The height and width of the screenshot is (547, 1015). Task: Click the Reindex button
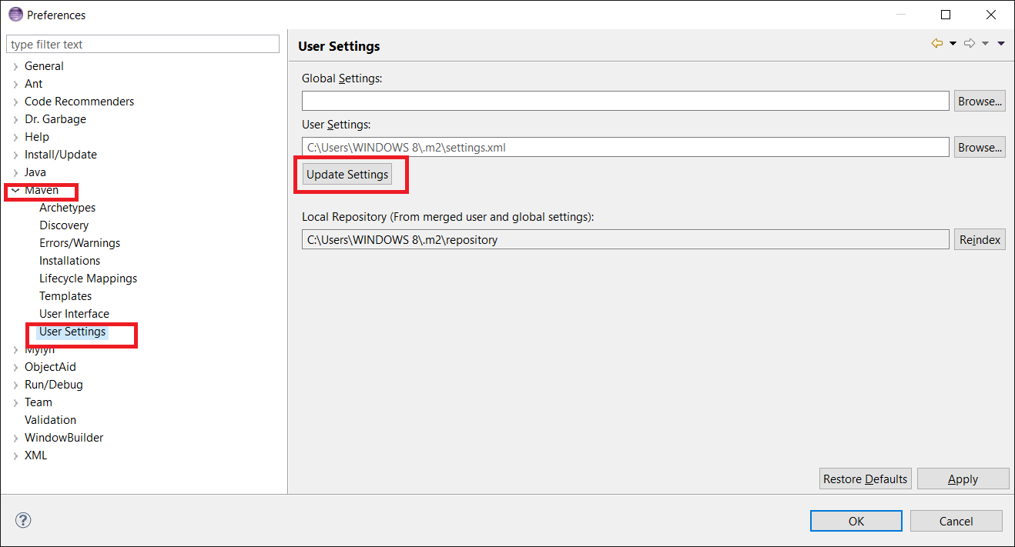[980, 239]
